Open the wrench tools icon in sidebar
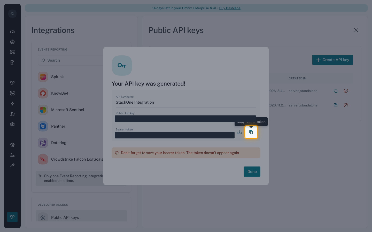Image resolution: width=372 pixels, height=232 pixels. 12,165
